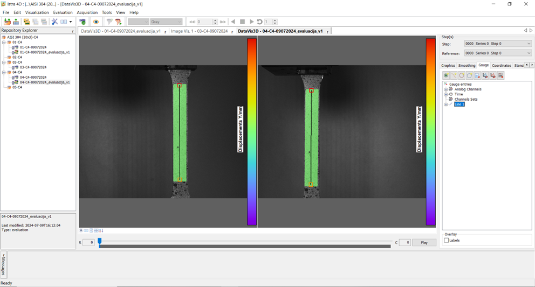Expand the Line 1 gauge entry
The image size is (535, 287).
446,104
